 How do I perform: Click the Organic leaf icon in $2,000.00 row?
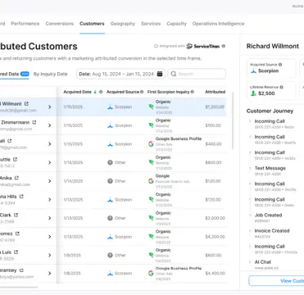(x=151, y=218)
